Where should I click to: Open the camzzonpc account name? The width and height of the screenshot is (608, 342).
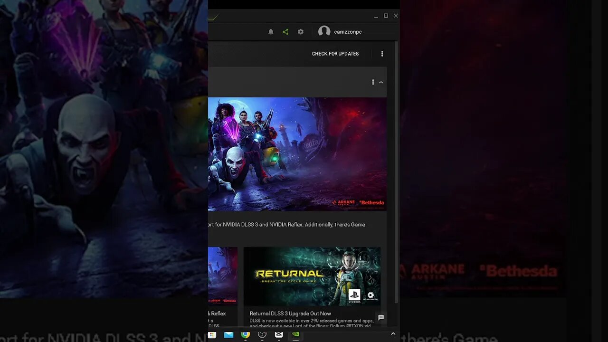click(x=348, y=32)
